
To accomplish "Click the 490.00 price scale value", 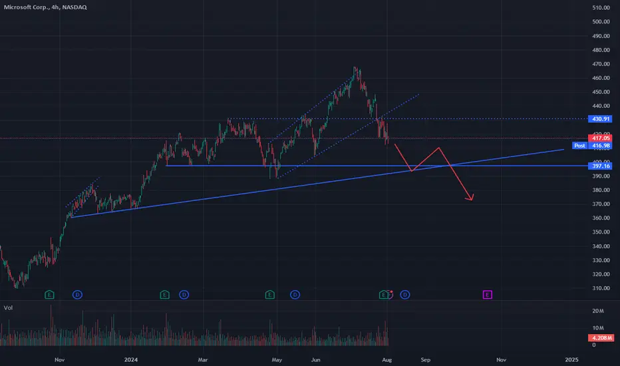I will [x=601, y=36].
